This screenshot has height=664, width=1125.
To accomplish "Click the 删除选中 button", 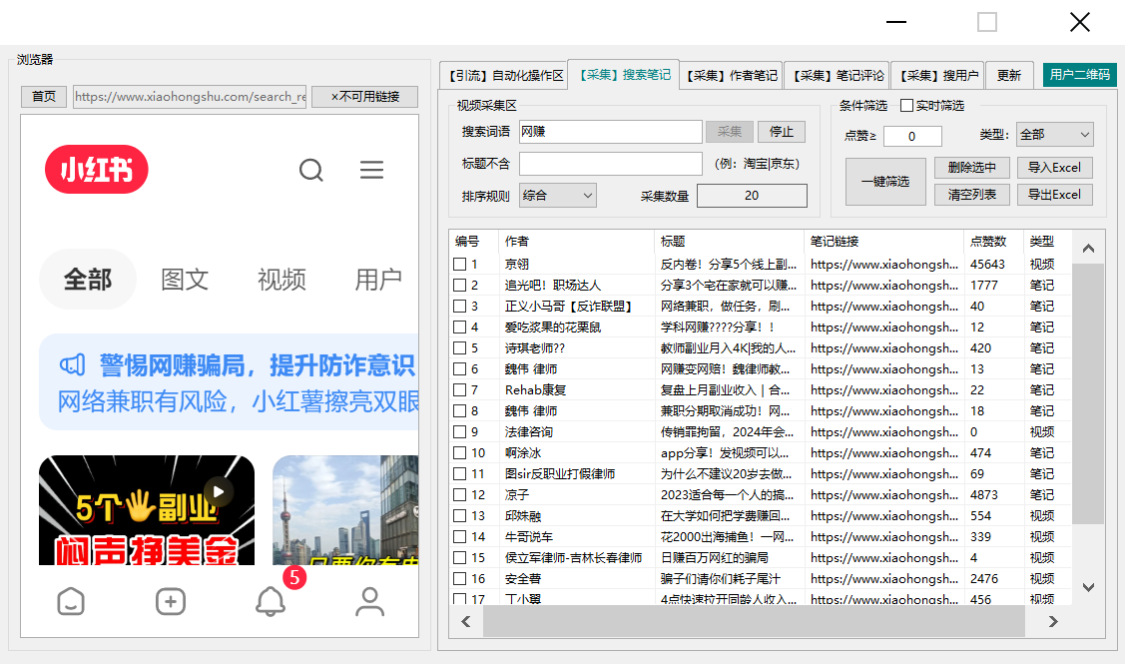I will [971, 167].
